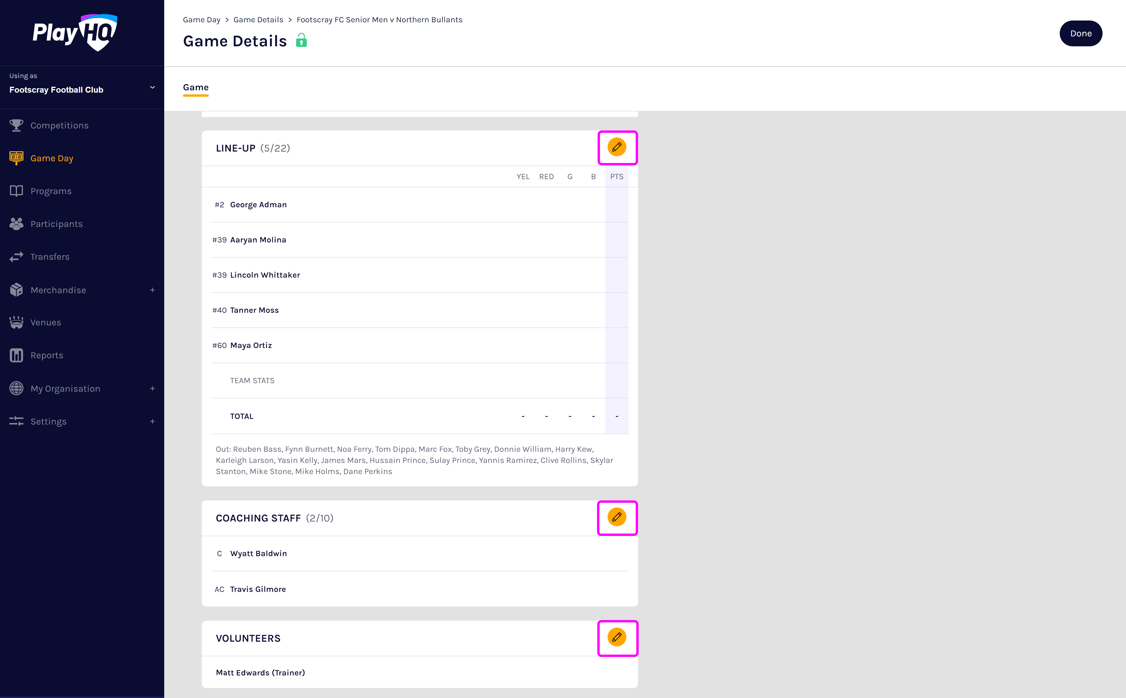The width and height of the screenshot is (1126, 698).
Task: Edit the Coaching Staff section
Action: [616, 517]
